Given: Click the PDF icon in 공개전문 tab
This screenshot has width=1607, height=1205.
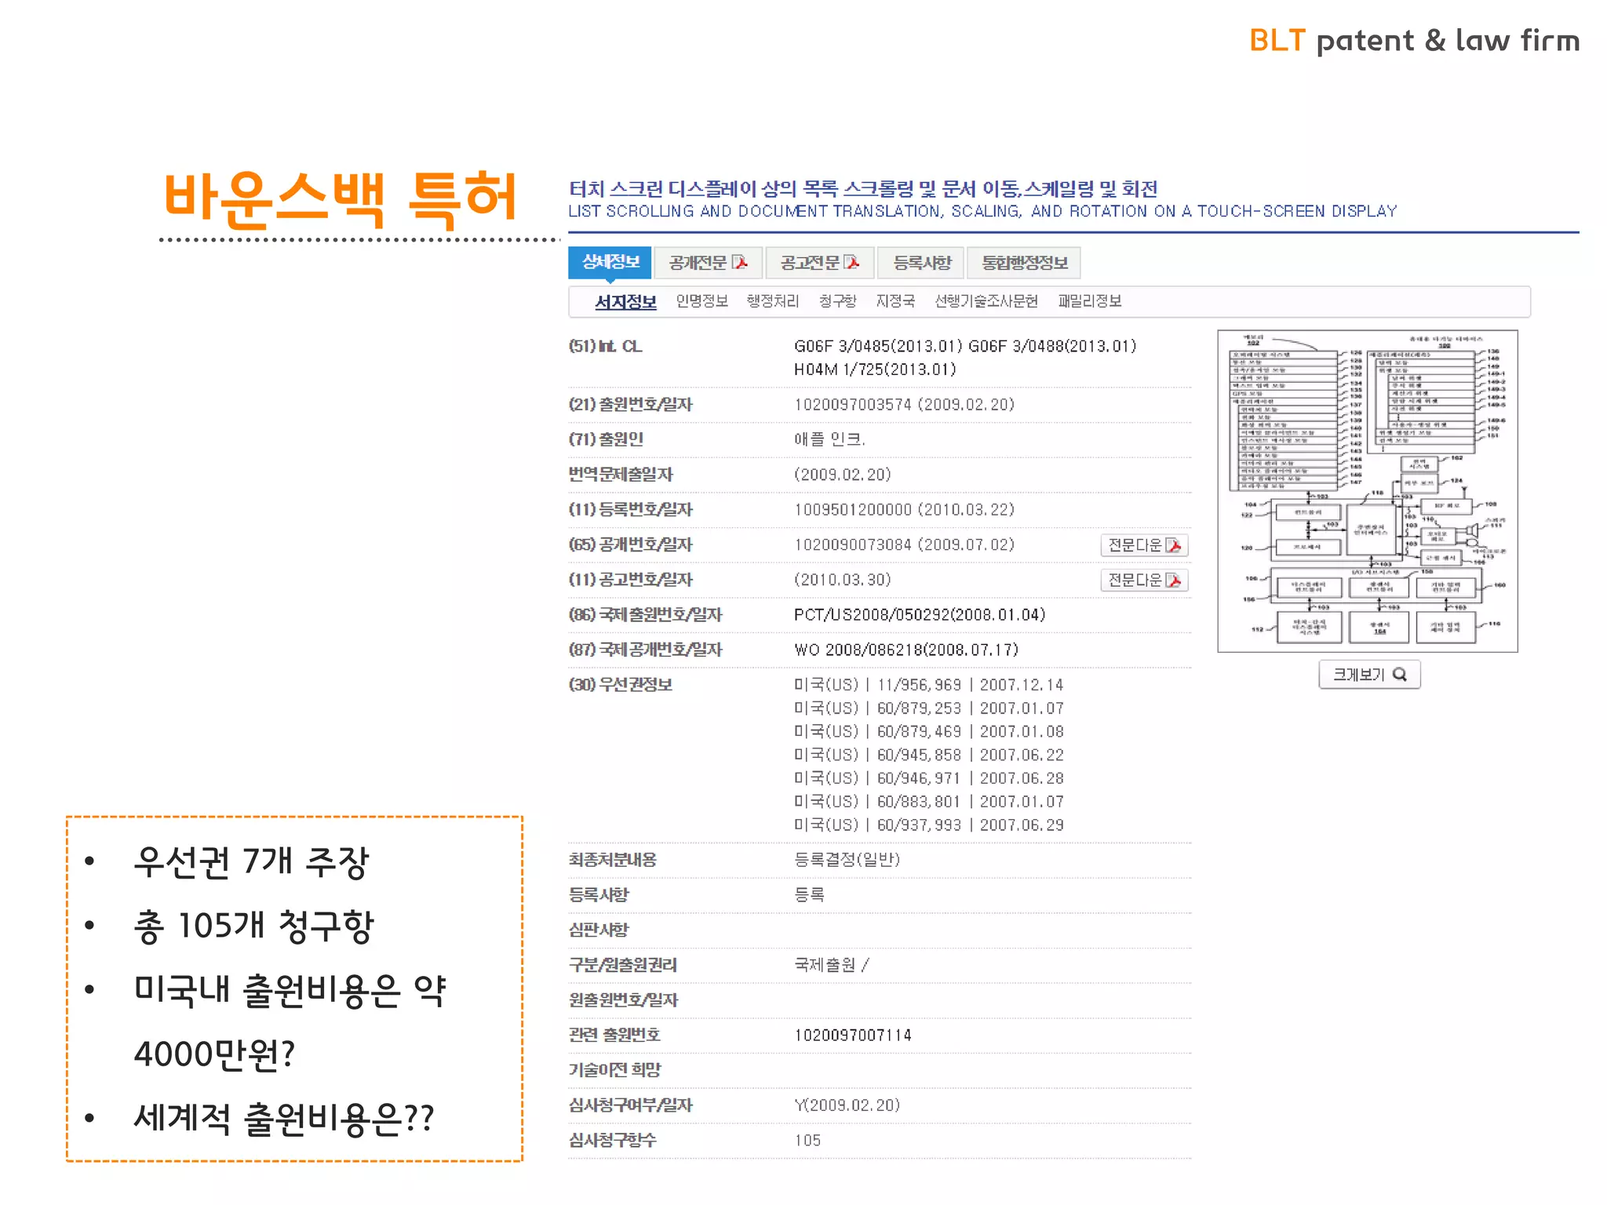Looking at the screenshot, I should point(740,262).
